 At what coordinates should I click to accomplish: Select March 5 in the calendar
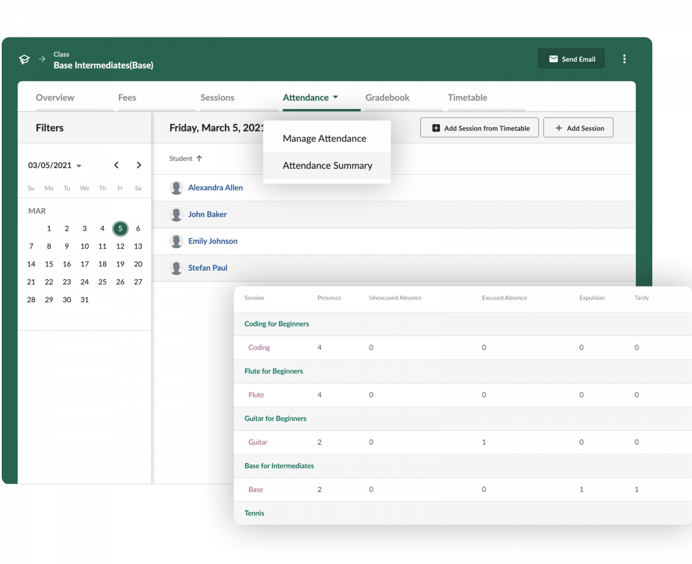(120, 228)
